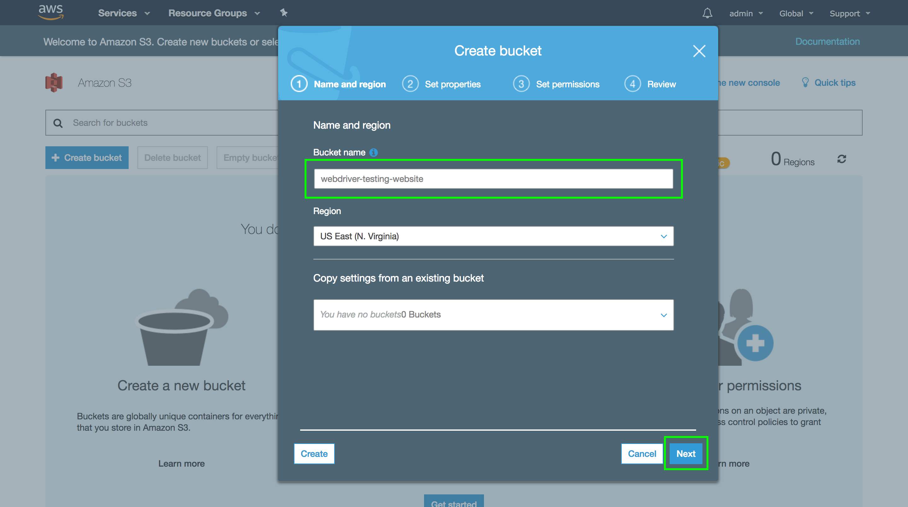Click the Quick tips lightbulb icon
Screen dimensions: 908x507
805,83
